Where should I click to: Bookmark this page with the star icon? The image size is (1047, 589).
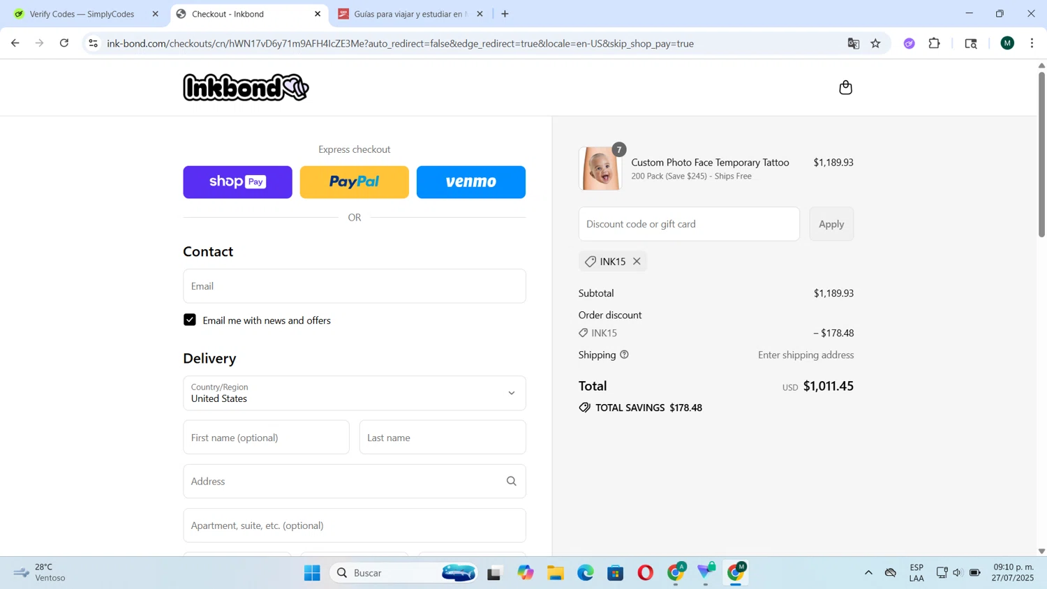(x=875, y=43)
